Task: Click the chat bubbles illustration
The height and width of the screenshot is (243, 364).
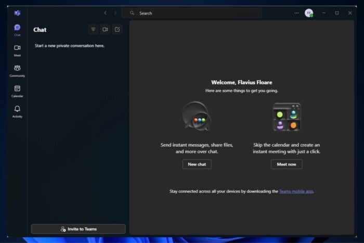Action: (197, 117)
